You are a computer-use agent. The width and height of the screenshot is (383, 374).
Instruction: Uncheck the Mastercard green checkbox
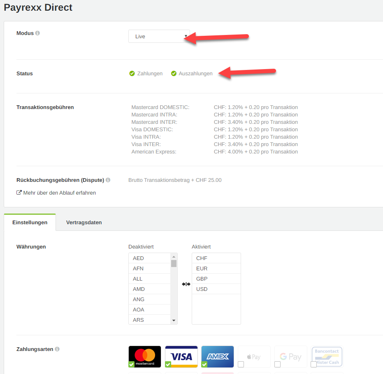click(x=131, y=364)
